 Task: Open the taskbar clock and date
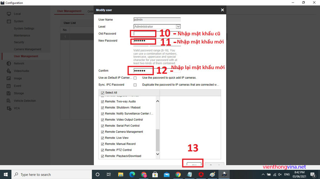pos(300,175)
